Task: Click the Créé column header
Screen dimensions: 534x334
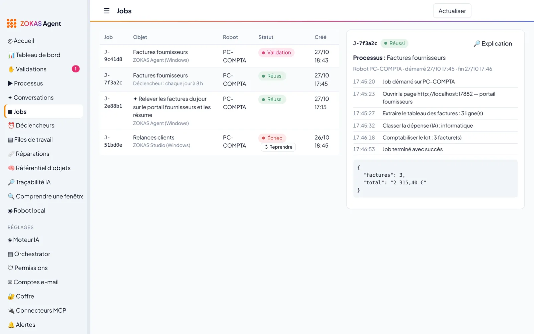Action: [x=320, y=37]
